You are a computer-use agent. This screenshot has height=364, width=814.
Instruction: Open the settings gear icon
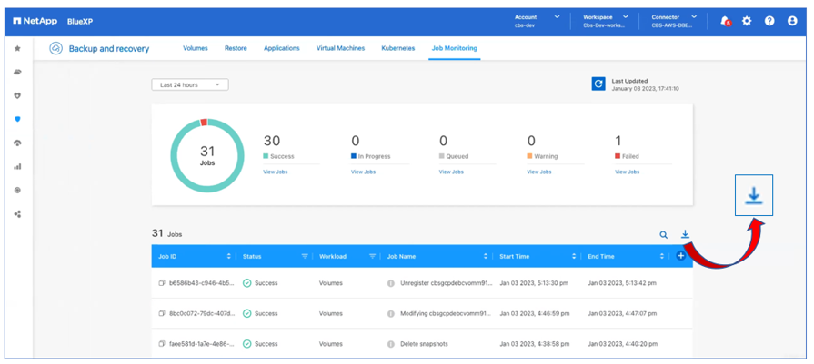[747, 21]
